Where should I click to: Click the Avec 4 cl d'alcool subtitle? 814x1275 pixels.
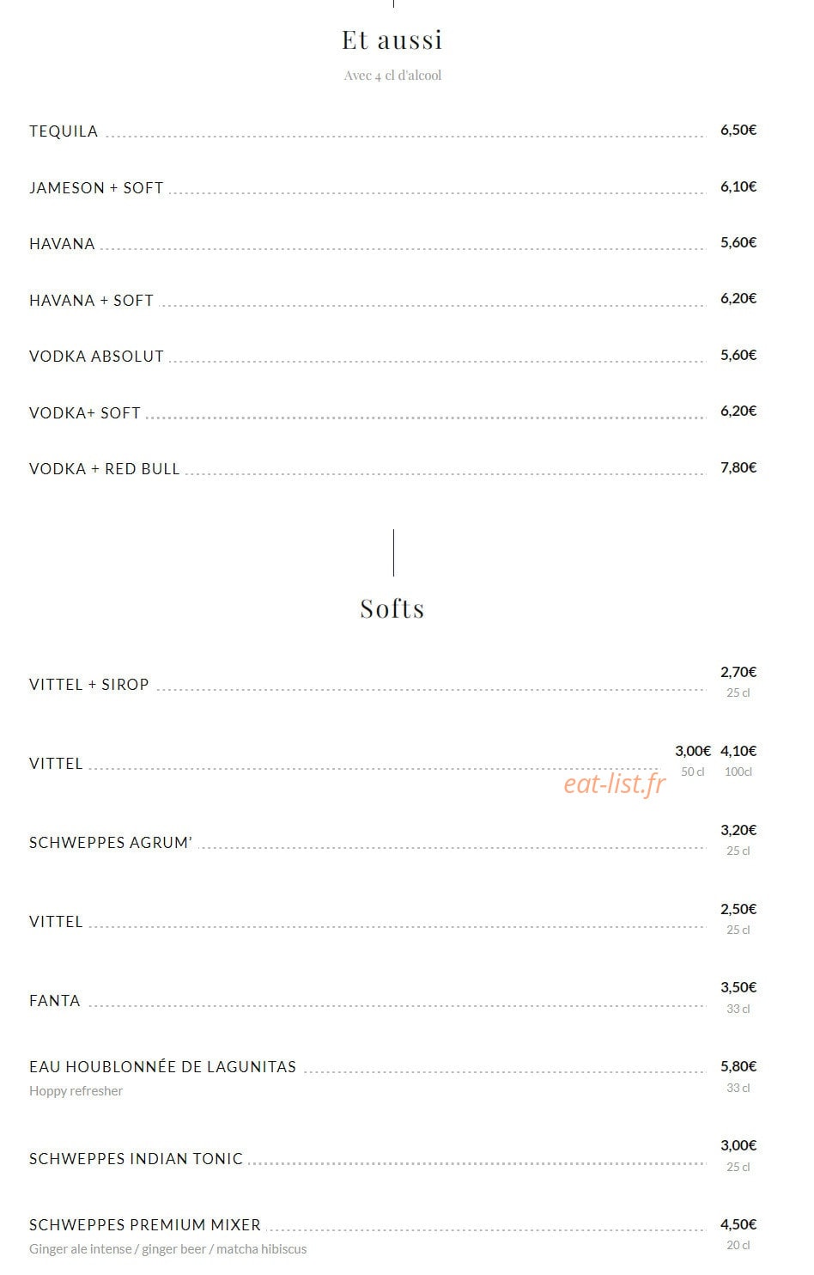click(392, 76)
